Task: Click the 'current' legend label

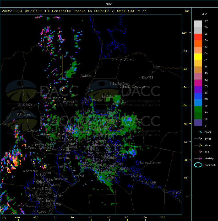Action: click(x=210, y=165)
